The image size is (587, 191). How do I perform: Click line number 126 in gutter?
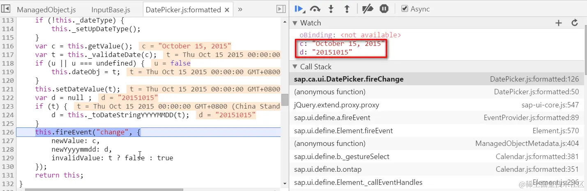[x=7, y=132]
